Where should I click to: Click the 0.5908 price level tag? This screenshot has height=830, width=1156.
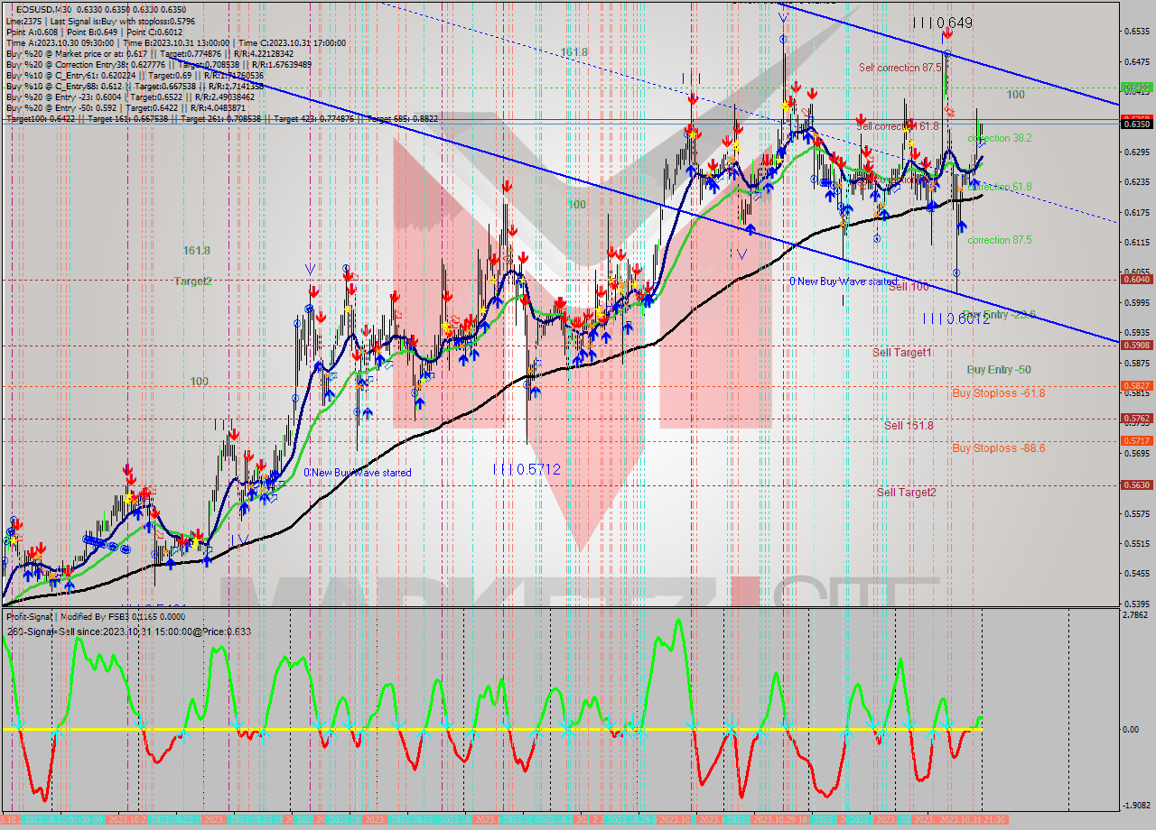[1135, 345]
